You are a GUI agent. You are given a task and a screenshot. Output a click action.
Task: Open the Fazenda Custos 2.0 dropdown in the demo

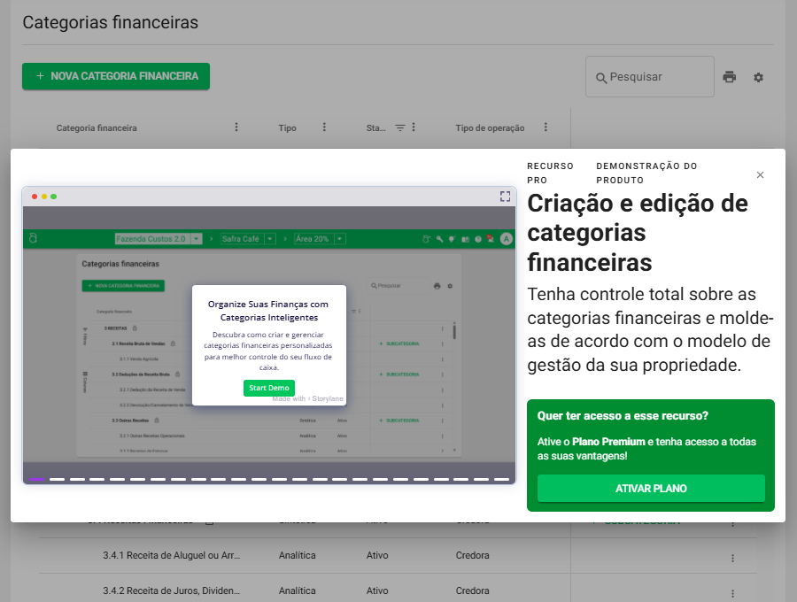pyautogui.click(x=159, y=239)
